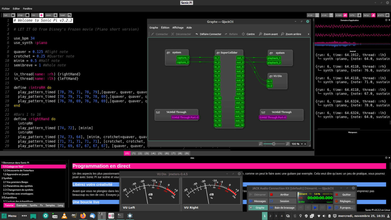Load a file using the load icon
The width and height of the screenshot is (391, 220).
(70, 15)
